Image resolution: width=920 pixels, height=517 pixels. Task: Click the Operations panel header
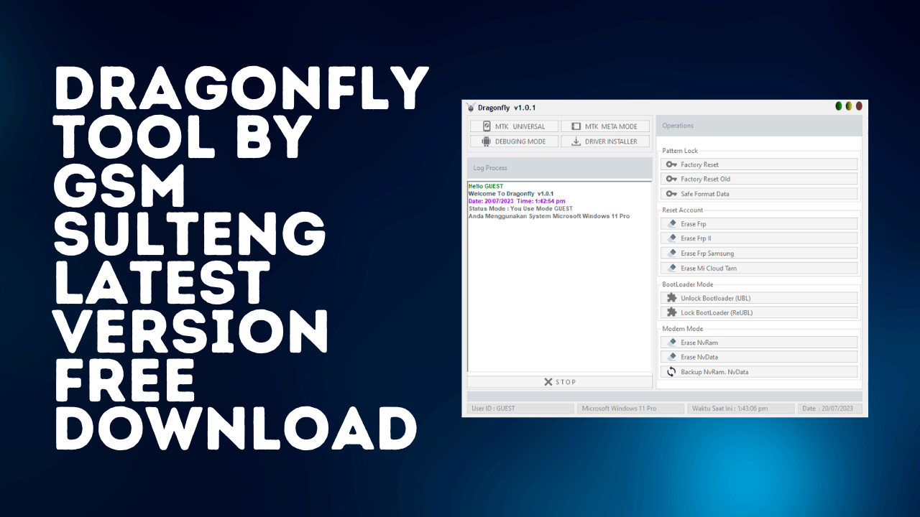click(759, 126)
